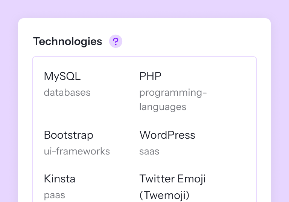289x202 pixels.
Task: Click the saas category label
Action: point(149,151)
